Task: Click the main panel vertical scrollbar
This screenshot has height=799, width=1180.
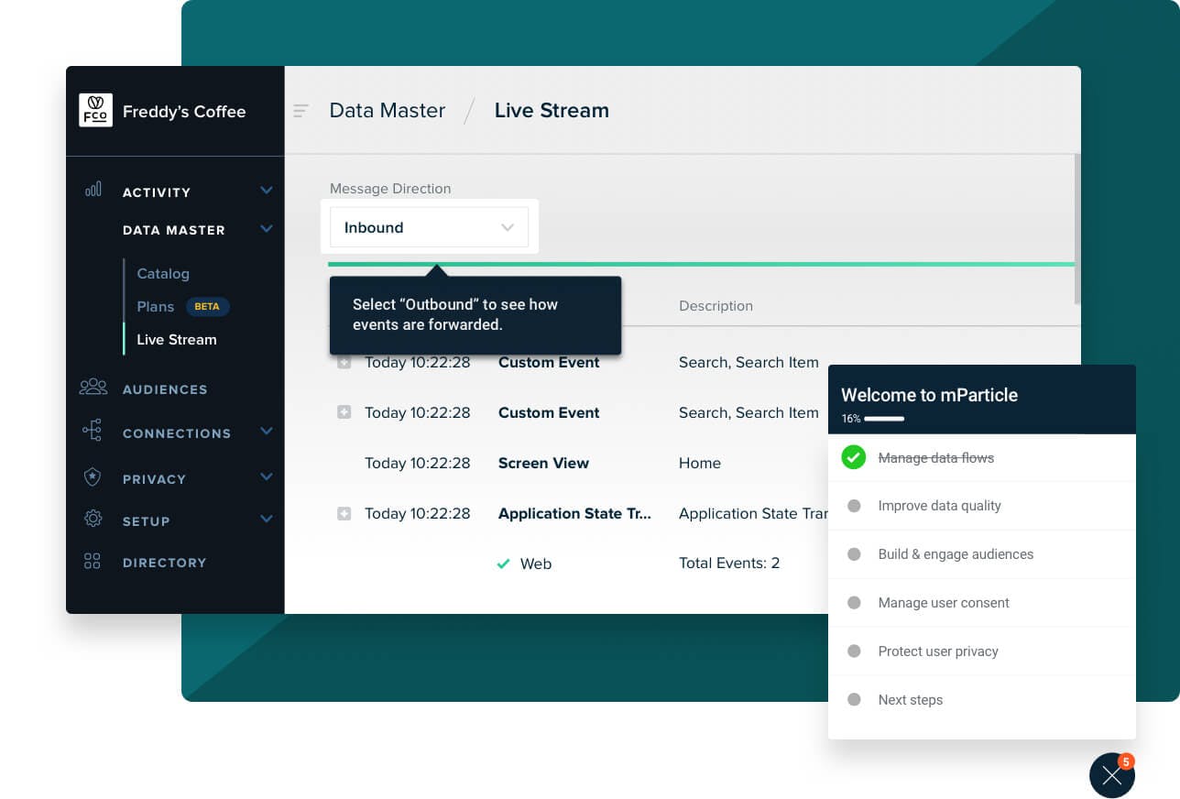Action: pyautogui.click(x=1077, y=229)
